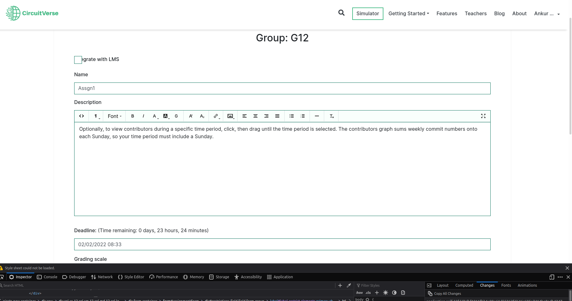
Task: Apply strikethrough formatting in the editor
Action: [176, 116]
